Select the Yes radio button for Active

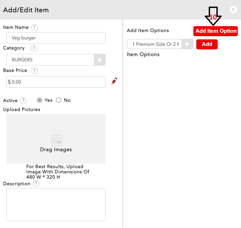[40, 100]
